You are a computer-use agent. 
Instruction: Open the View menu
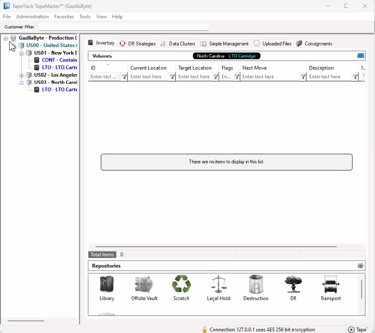pyautogui.click(x=101, y=17)
